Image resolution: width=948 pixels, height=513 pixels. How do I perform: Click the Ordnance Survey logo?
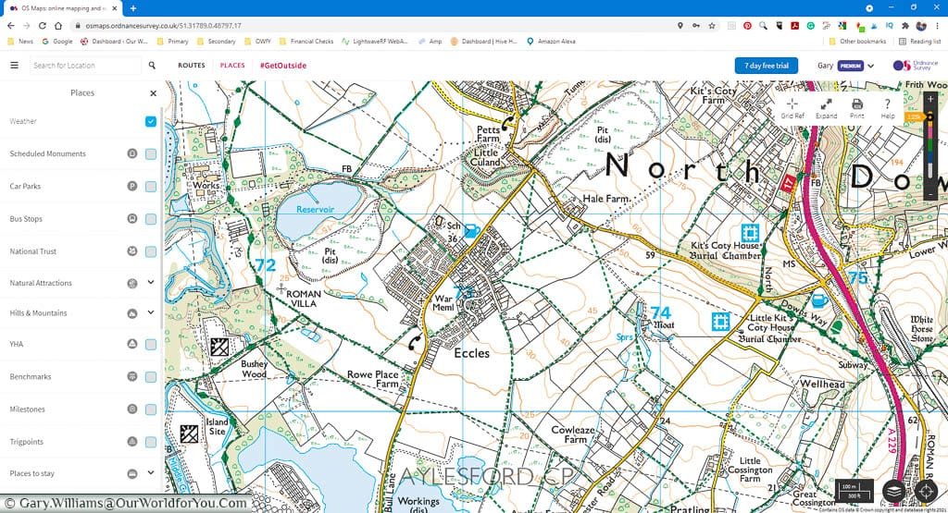click(x=916, y=66)
